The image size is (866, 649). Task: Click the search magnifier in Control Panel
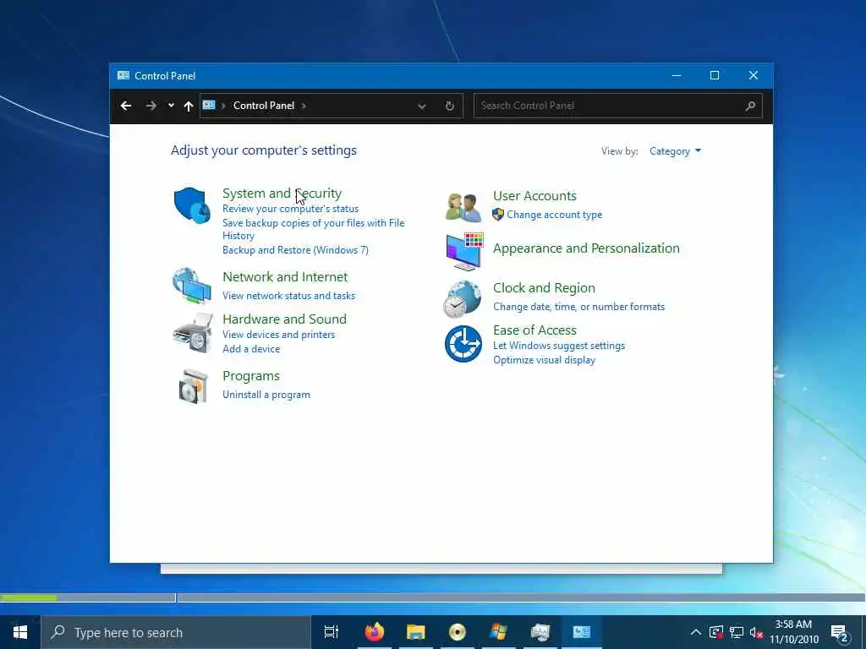tap(750, 106)
